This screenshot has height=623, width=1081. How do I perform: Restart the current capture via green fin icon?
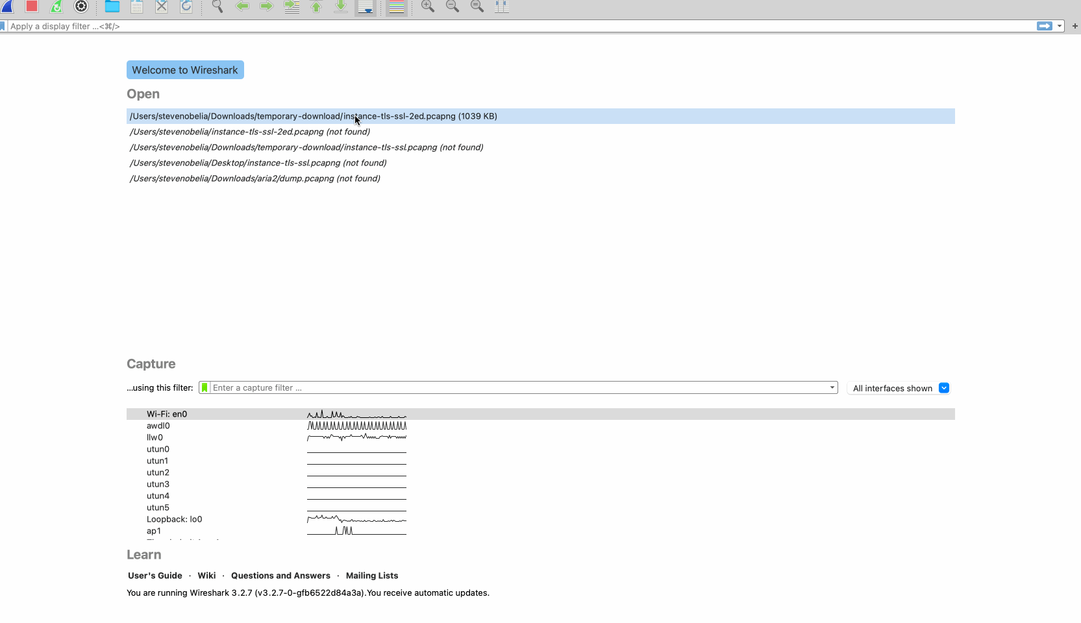[x=56, y=6]
